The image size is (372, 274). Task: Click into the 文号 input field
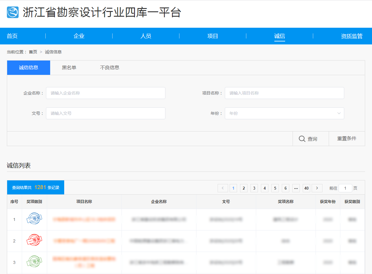pos(105,113)
